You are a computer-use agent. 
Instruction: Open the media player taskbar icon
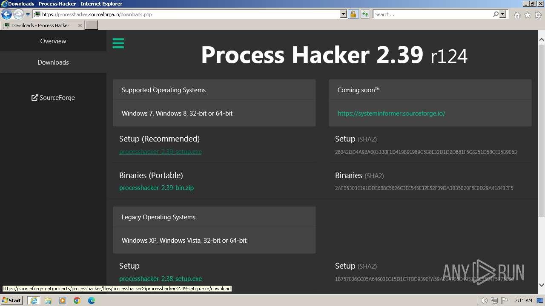(x=63, y=300)
